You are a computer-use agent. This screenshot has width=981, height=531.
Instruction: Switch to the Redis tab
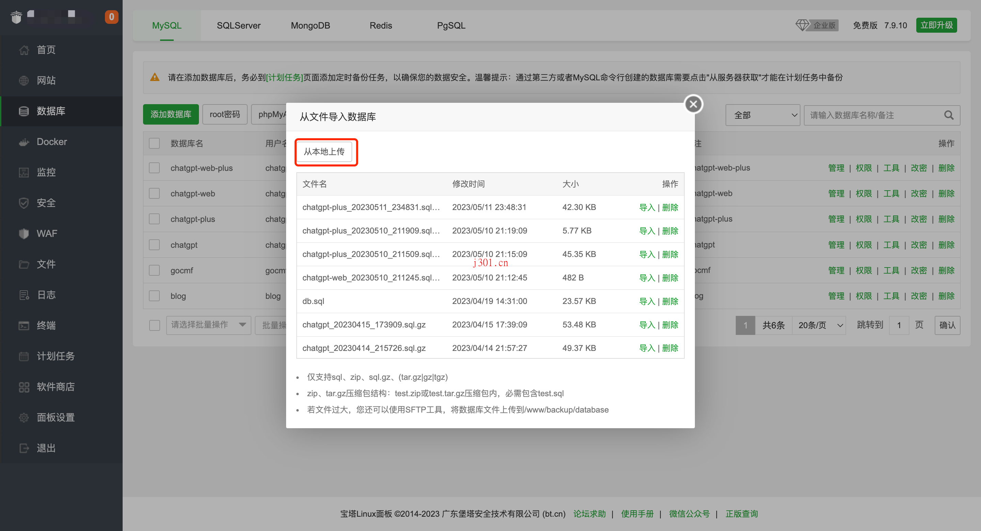coord(380,25)
